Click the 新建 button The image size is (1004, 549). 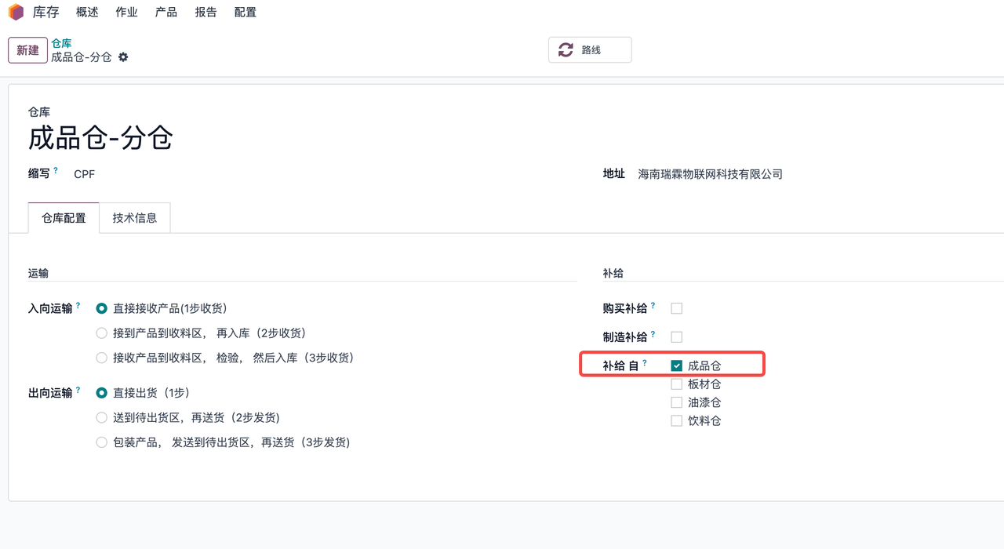[x=27, y=50]
